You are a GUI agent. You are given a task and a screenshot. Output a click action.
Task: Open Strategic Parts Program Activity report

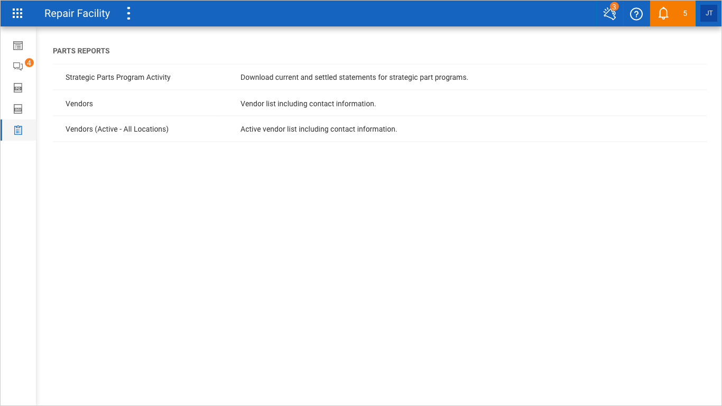coord(118,77)
